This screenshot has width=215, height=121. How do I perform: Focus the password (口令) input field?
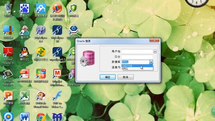137,57
